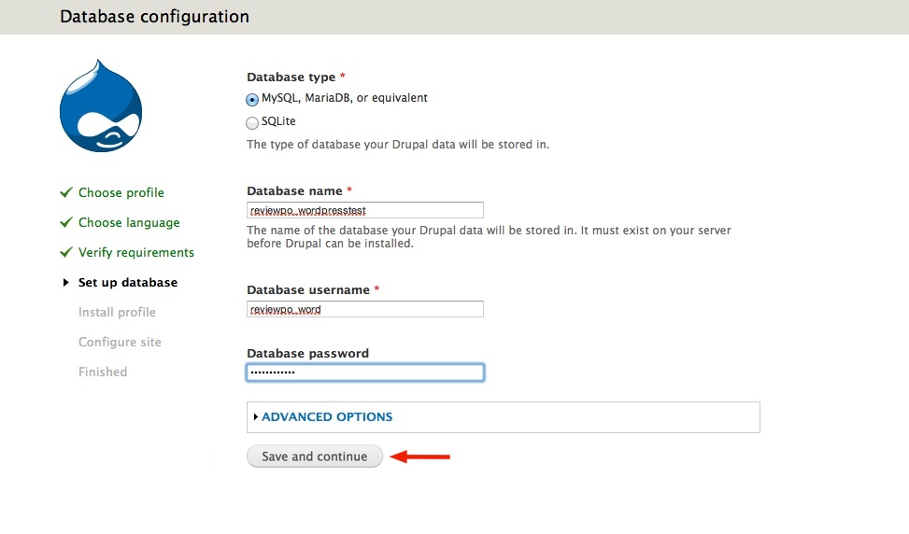Click the checkmark beside Choose profile
909x534 pixels.
click(66, 192)
